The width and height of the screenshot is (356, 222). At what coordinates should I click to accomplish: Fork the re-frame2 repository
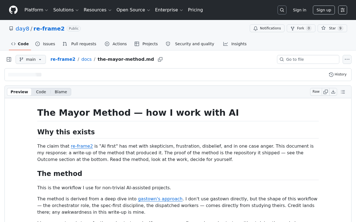pyautogui.click(x=301, y=28)
